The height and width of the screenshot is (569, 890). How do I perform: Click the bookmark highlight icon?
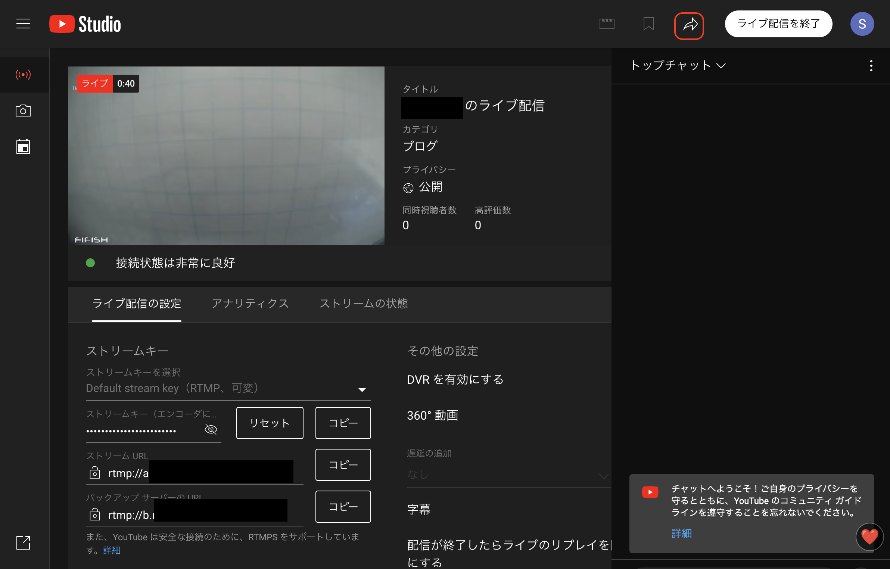click(648, 24)
